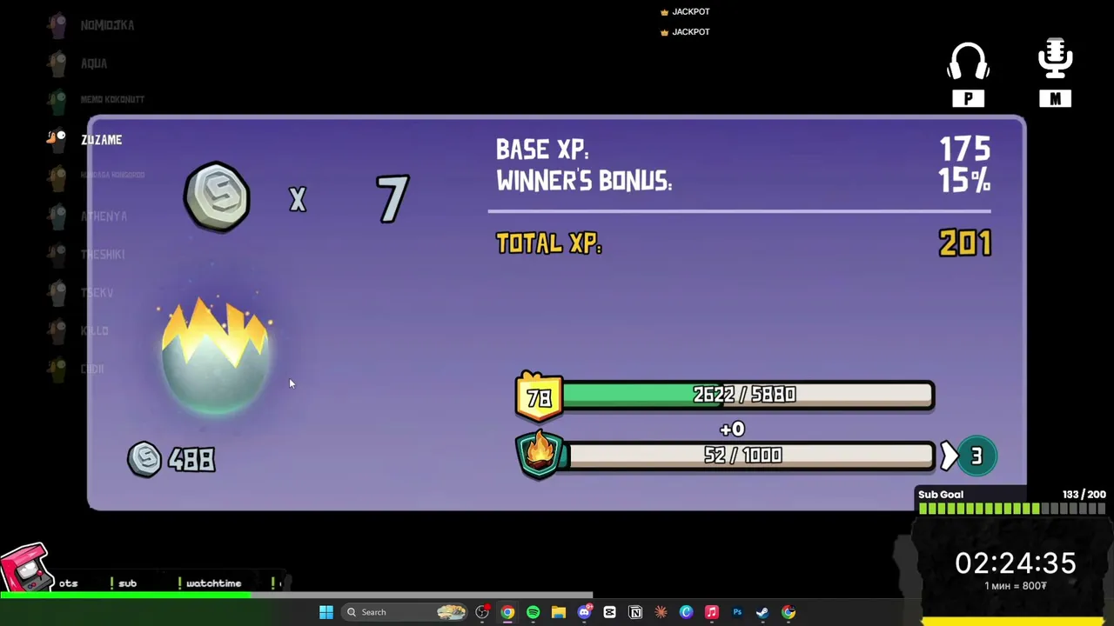
Task: Click the white arrow next to tier 3 badge
Action: (948, 456)
